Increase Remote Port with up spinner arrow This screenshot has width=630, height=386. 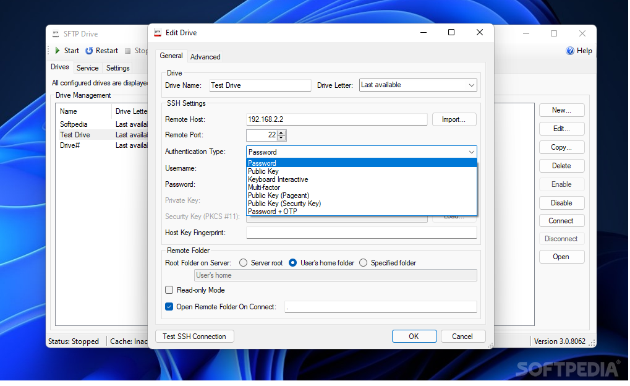[281, 132]
